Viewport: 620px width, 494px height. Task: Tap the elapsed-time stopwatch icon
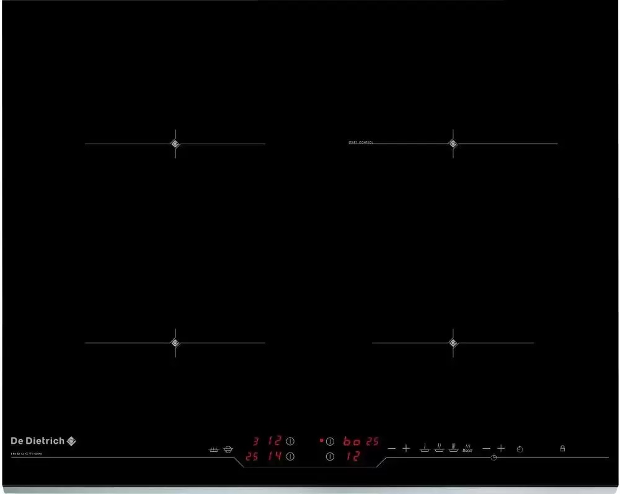(x=520, y=449)
